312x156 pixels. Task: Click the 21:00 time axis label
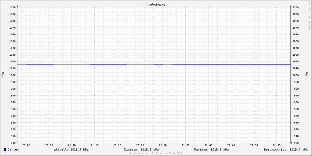pyautogui.click(x=26, y=145)
